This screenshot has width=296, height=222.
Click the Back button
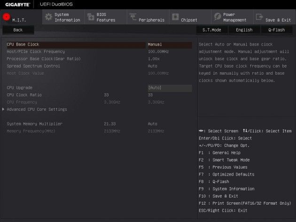coord(18,30)
